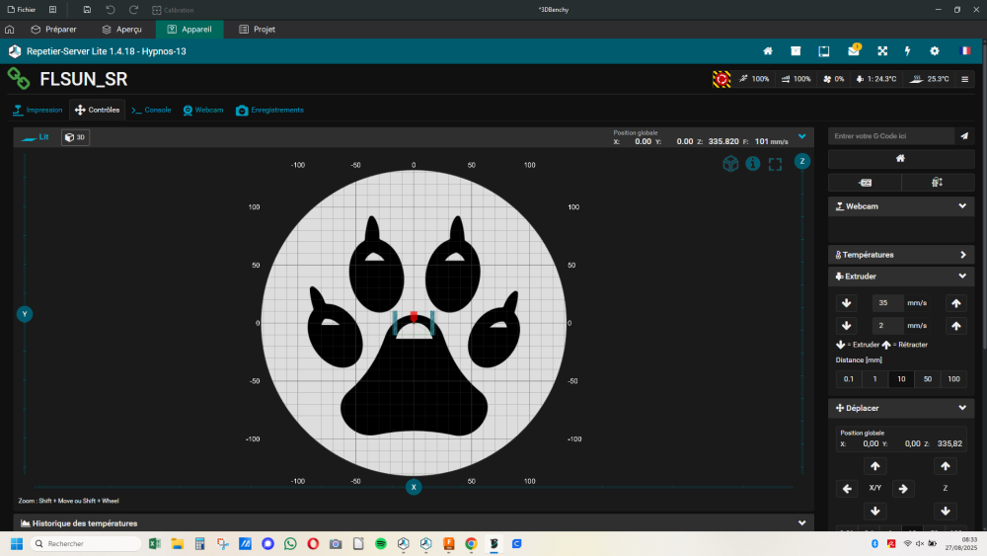The image size is (987, 556).
Task: Move X positive with right arrow
Action: [x=903, y=489]
